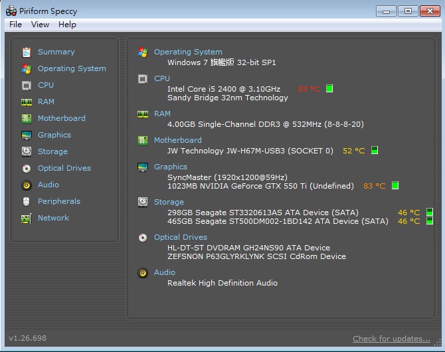The image size is (445, 352).
Task: Click CPU heading in main panel
Action: click(162, 78)
